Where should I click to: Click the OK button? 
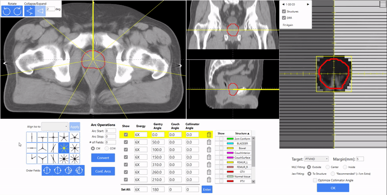[332, 187]
